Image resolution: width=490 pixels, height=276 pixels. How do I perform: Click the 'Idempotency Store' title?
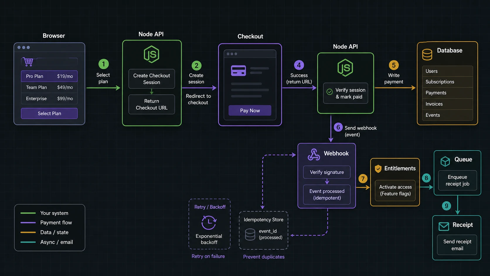(263, 219)
